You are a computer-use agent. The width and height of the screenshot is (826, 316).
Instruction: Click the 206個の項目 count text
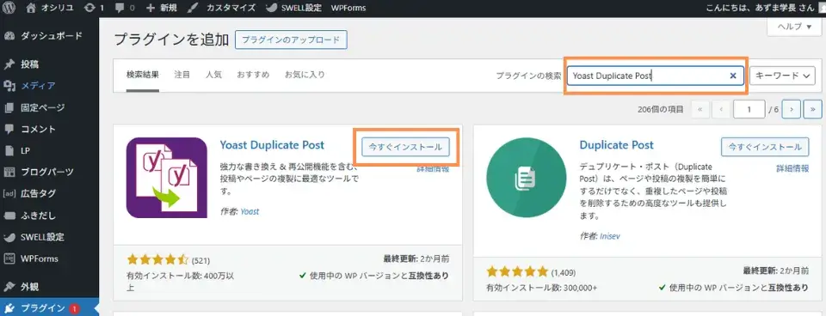click(x=661, y=109)
